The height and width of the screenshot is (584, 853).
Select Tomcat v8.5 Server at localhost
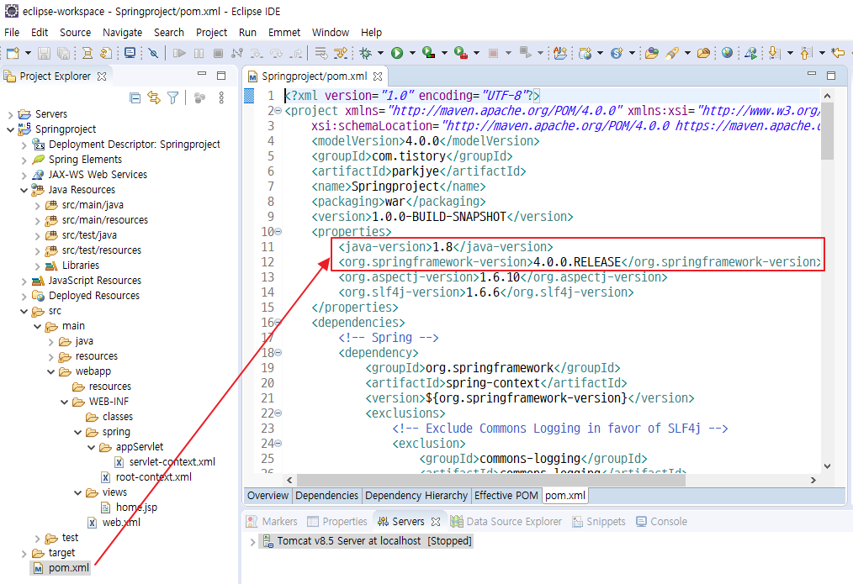tap(368, 541)
